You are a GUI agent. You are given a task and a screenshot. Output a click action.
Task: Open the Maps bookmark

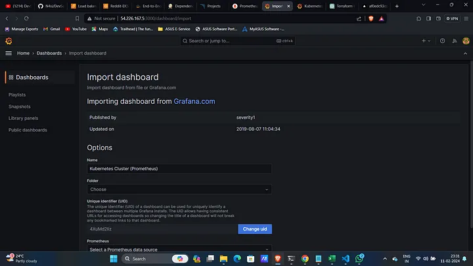click(100, 29)
